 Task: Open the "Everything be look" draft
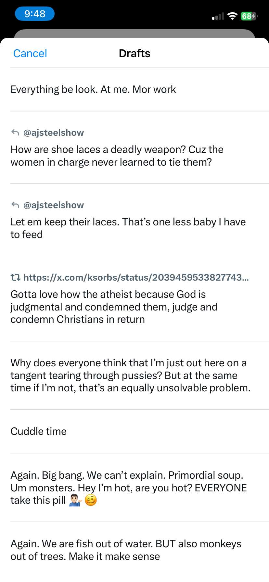pos(93,89)
